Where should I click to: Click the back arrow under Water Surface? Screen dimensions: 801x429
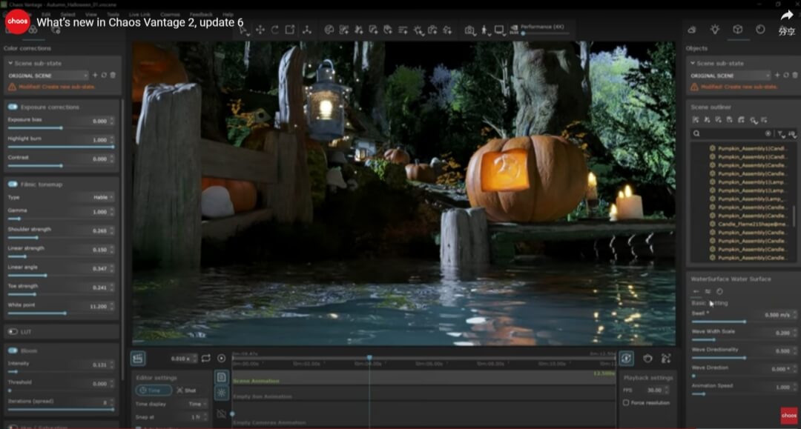pos(696,291)
